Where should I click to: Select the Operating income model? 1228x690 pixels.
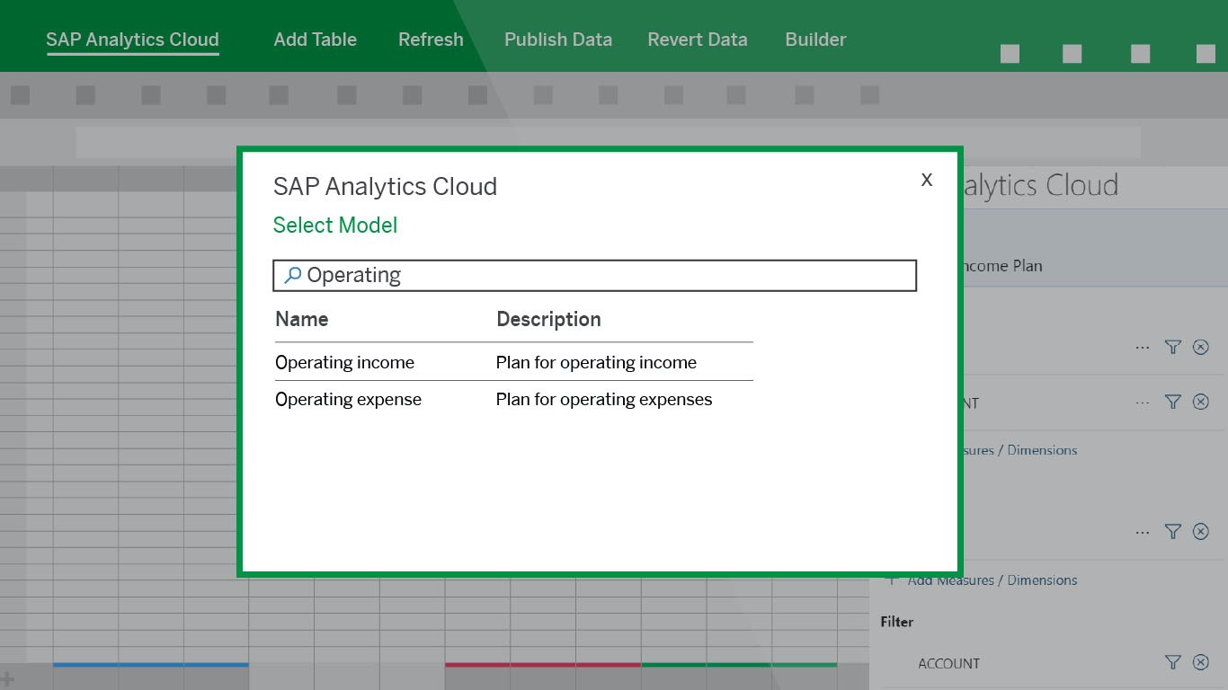point(345,363)
